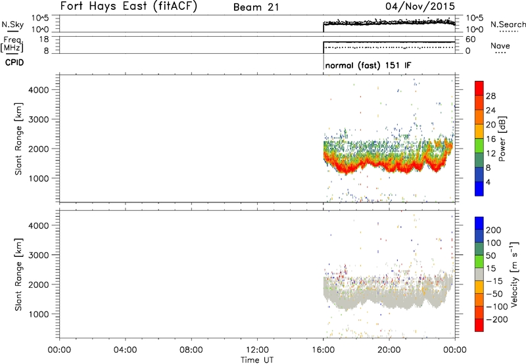Click the '200' velocity colorbar tick
This screenshot has height=364, width=526.
click(x=494, y=230)
